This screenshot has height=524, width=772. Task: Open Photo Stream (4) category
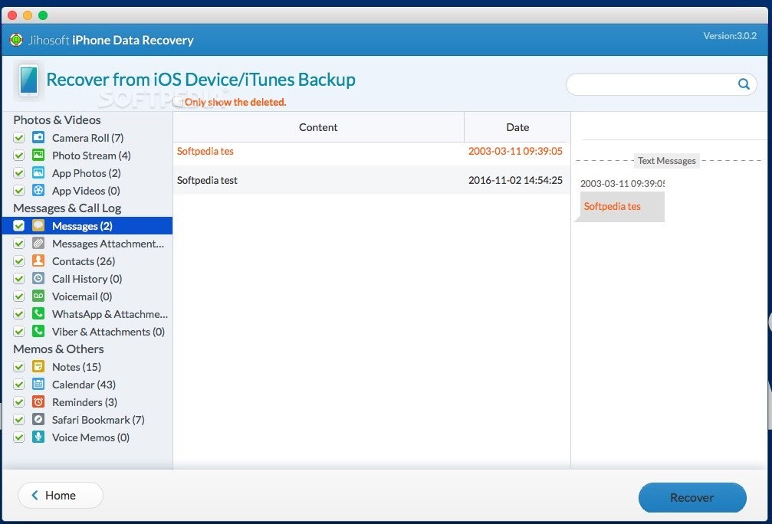click(x=91, y=156)
